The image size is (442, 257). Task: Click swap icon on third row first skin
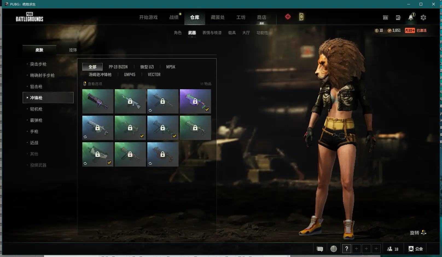click(x=85, y=163)
